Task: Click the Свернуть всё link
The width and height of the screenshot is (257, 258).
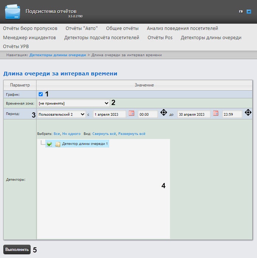Action: coord(104,133)
